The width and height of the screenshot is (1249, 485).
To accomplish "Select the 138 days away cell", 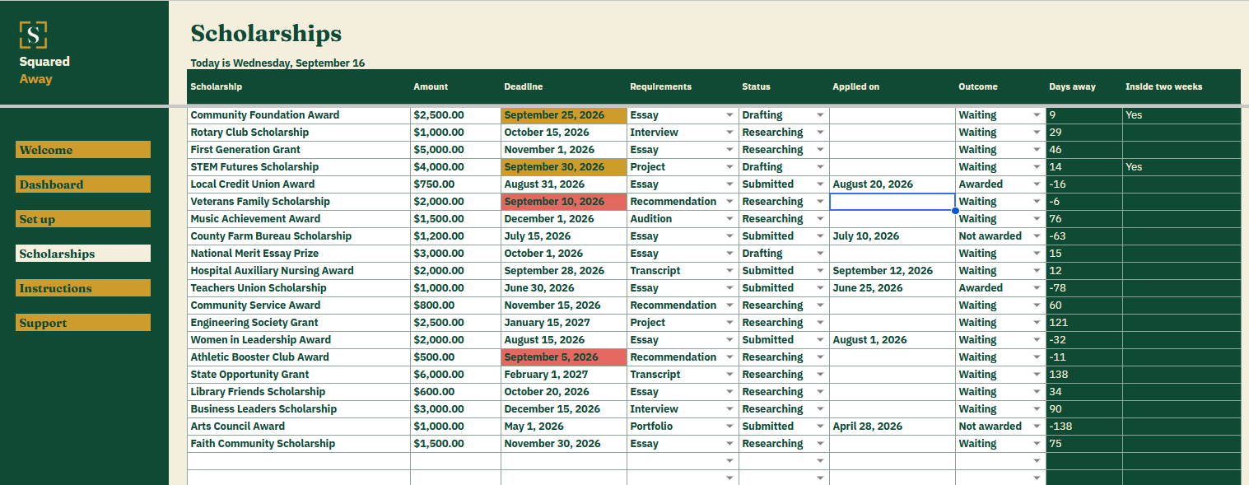I will (x=1084, y=375).
